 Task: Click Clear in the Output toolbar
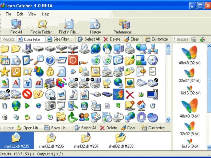(x=128, y=128)
